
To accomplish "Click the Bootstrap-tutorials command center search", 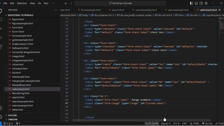I will tap(120, 3).
